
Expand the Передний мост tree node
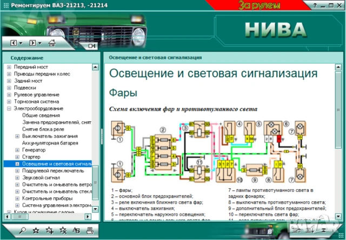click(x=9, y=67)
